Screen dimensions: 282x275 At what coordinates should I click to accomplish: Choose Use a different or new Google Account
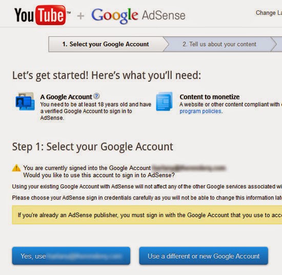[x=204, y=256]
